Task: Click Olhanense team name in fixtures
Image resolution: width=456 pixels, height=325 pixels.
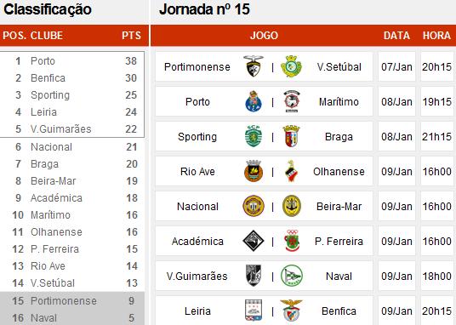Action: (x=339, y=171)
